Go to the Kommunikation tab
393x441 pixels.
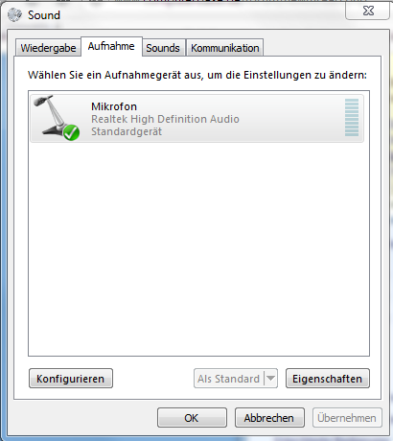point(225,48)
